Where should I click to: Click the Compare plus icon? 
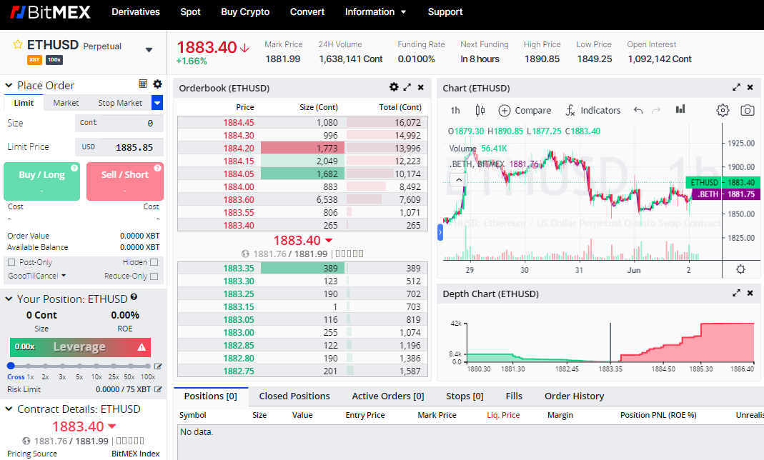pos(505,111)
